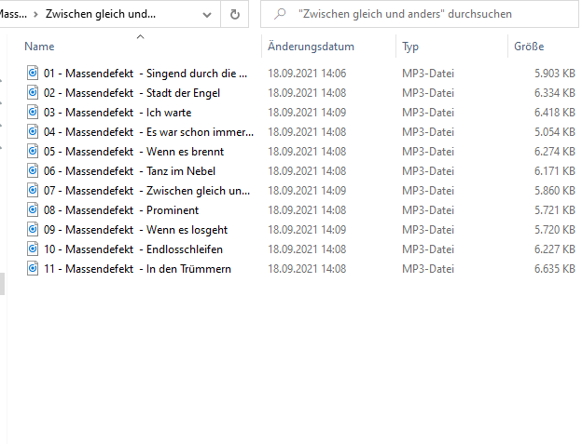The height and width of the screenshot is (444, 582).
Task: Click MP3 icon of "Prominent" track
Action: point(33,209)
